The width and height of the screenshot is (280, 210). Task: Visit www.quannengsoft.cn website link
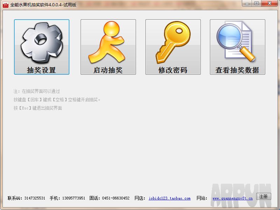coord(232,198)
